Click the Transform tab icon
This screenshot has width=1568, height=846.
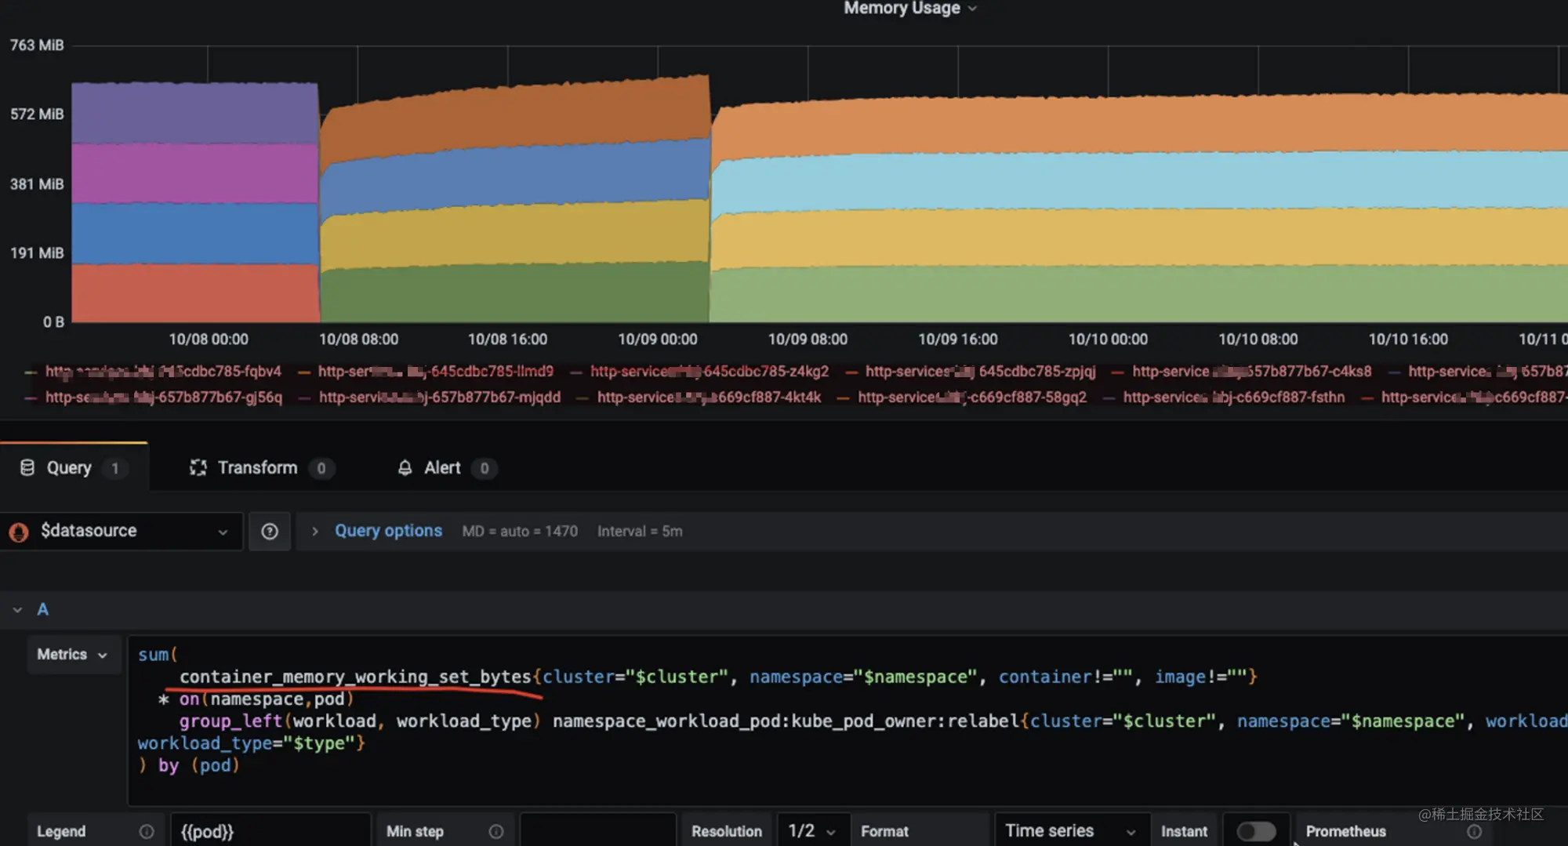[x=198, y=468]
